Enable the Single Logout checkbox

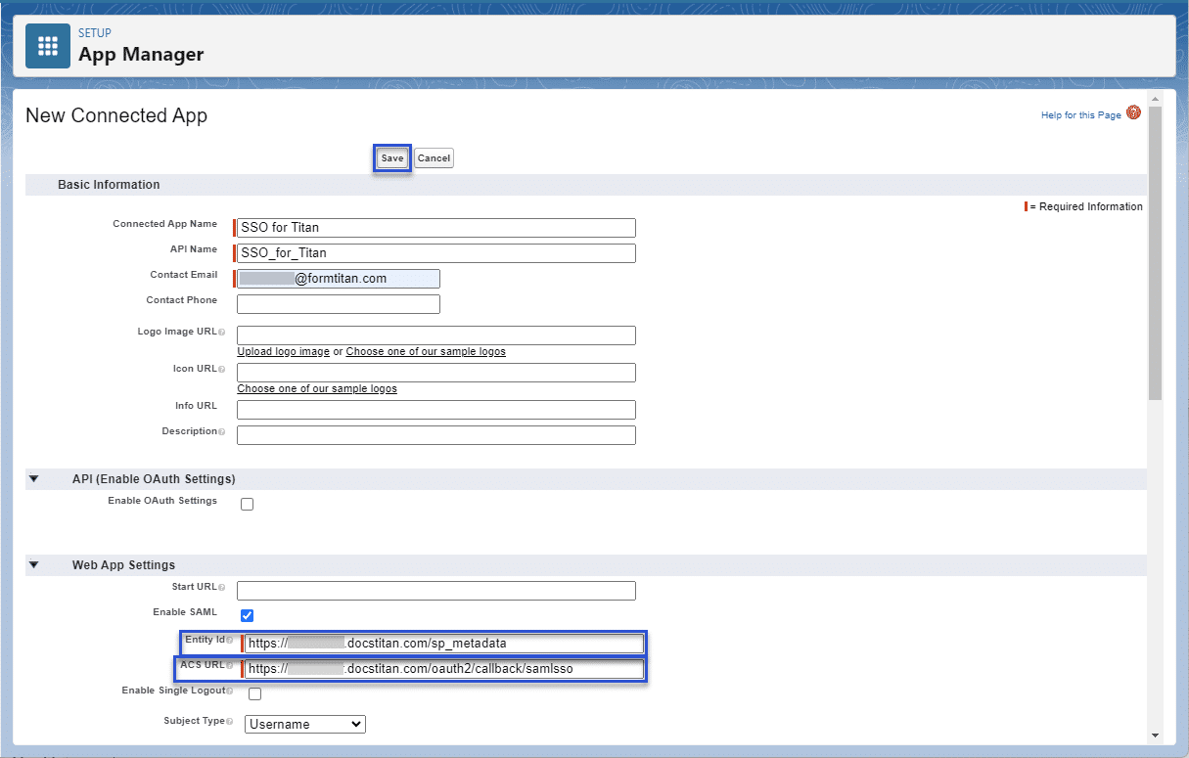pos(254,693)
